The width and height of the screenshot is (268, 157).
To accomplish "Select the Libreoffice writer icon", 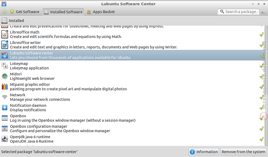I will 5,45.
